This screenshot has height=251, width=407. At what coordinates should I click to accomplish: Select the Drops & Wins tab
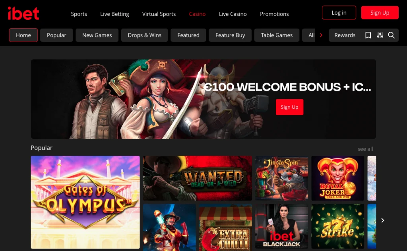coord(145,35)
